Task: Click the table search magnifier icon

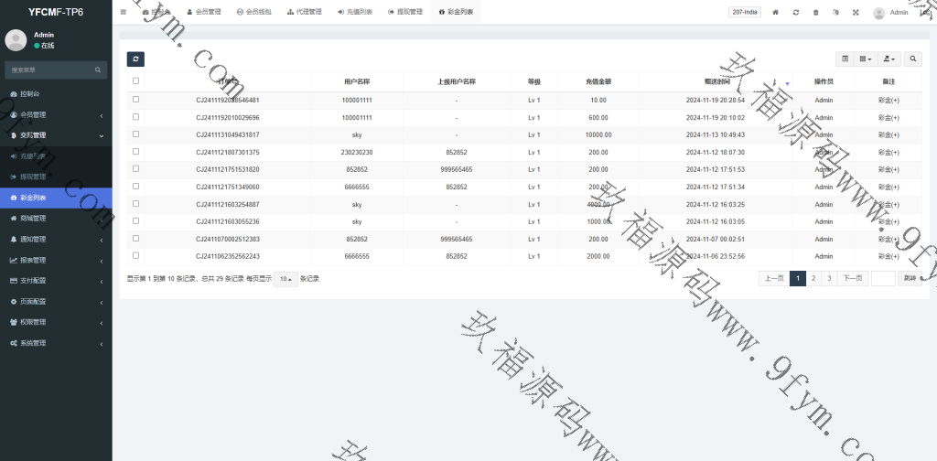Action: (x=913, y=59)
